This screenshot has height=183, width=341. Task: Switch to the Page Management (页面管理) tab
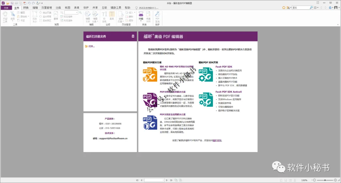(x=46, y=8)
